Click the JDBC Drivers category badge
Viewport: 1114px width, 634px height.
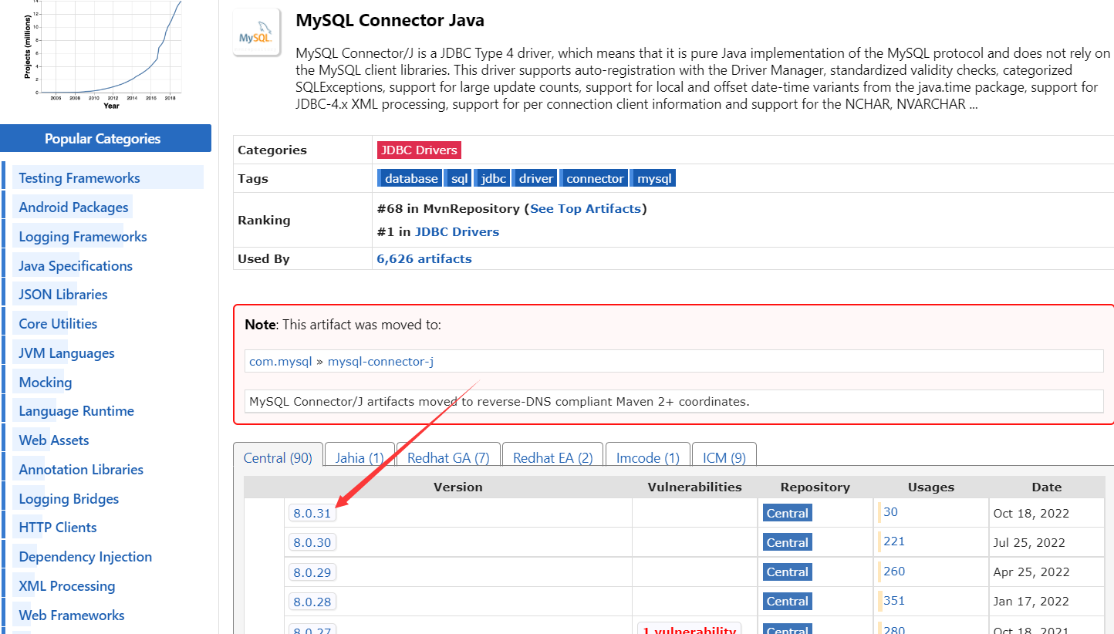coord(419,150)
